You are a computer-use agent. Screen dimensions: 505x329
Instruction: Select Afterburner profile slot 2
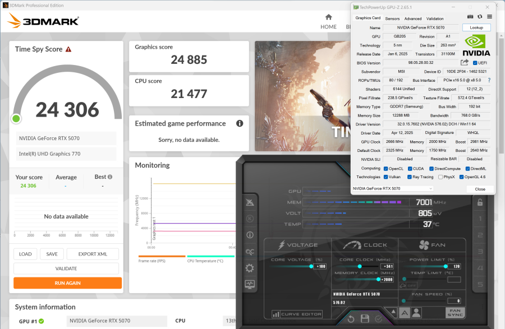480,235
